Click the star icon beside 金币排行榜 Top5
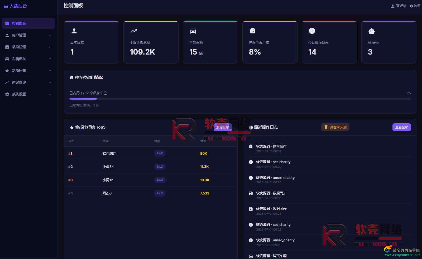422x259 pixels. point(71,128)
